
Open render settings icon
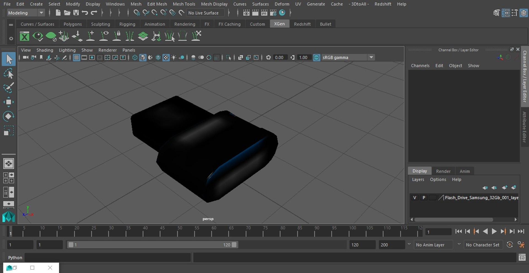[273, 13]
